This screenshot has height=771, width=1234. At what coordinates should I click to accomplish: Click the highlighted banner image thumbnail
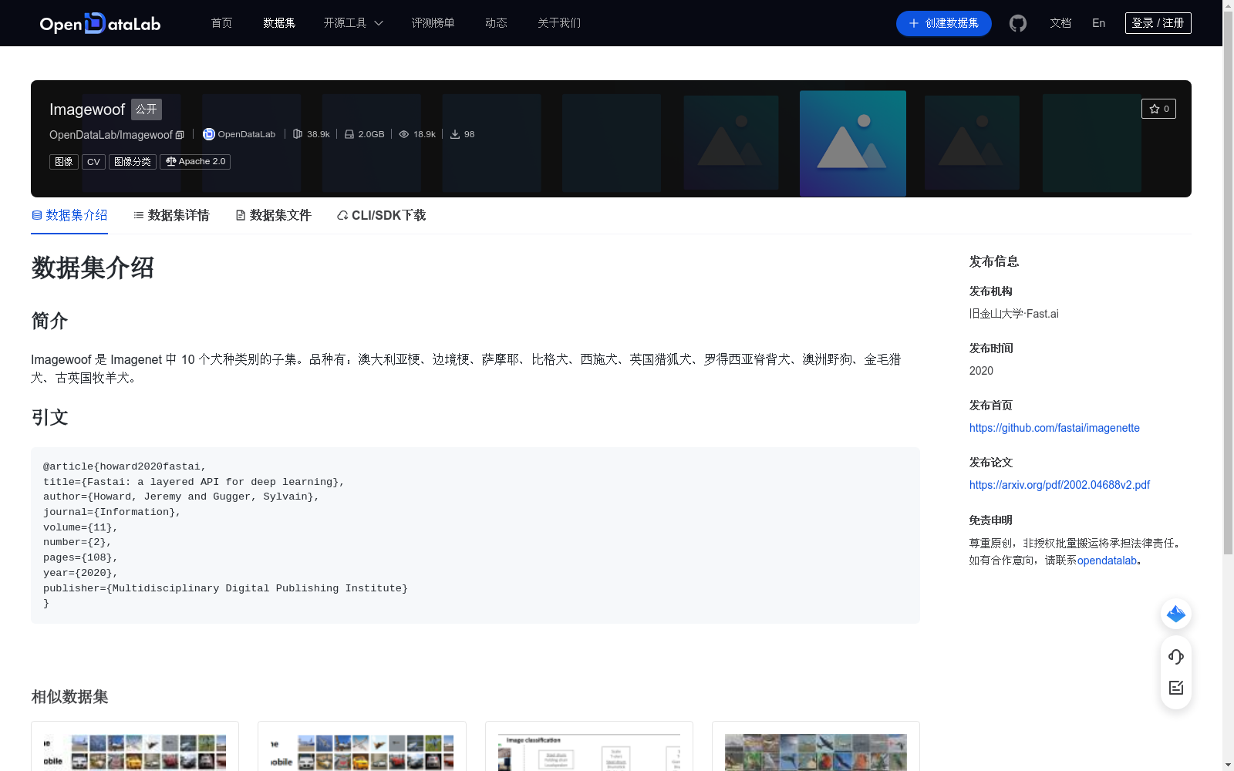853,143
